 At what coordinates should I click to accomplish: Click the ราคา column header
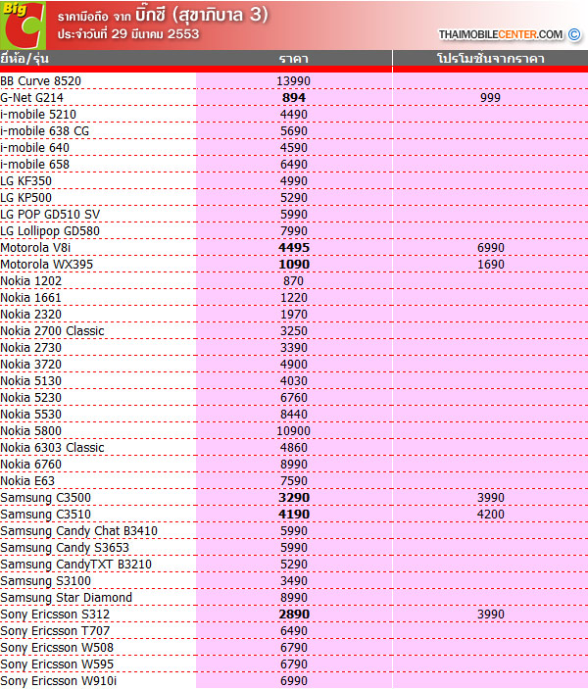tap(294, 59)
